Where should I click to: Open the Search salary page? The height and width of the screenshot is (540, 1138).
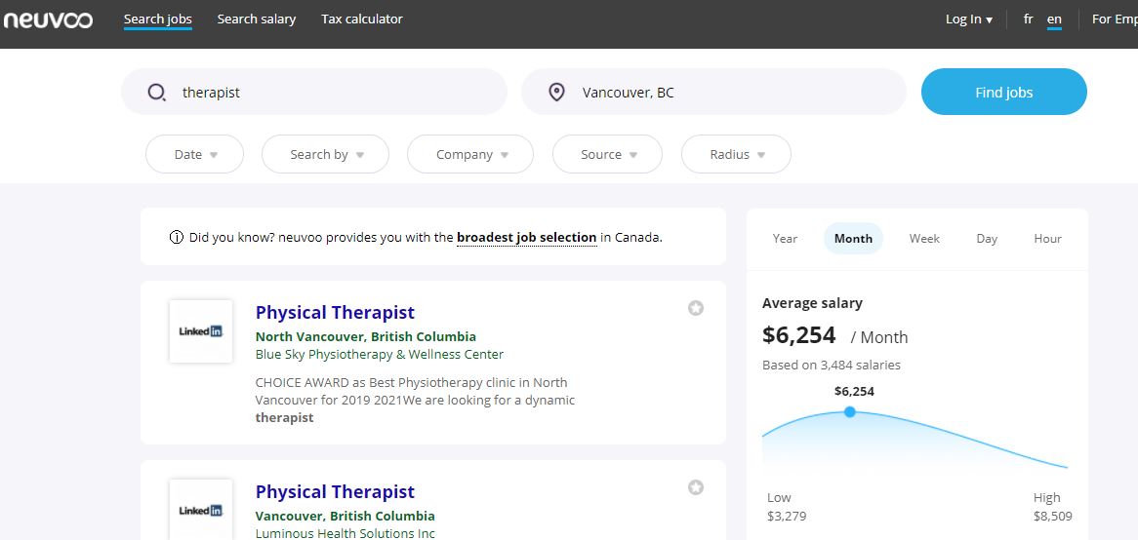point(256,19)
